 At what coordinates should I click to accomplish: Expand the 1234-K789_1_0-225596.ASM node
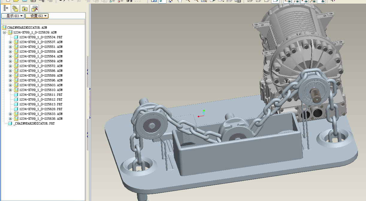pyautogui.click(x=10, y=80)
